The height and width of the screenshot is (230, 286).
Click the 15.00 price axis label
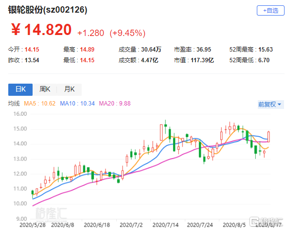click(x=20, y=129)
